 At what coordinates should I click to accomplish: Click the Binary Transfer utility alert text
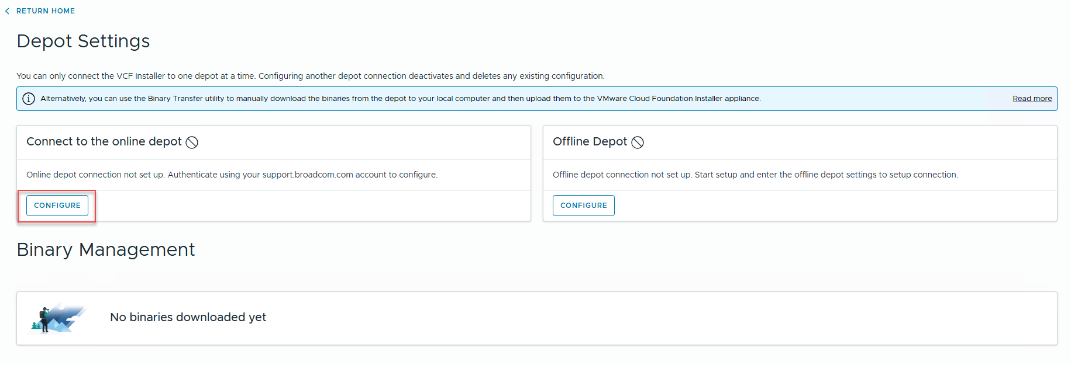tap(400, 99)
